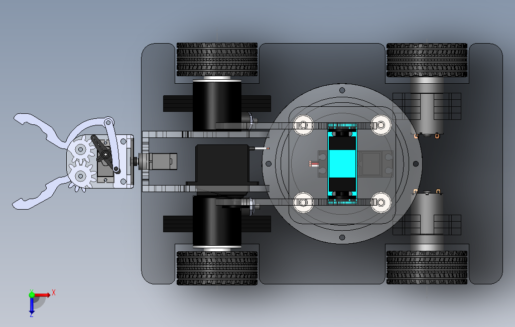
Task: Select the upper gear in the gripper
Action: pyautogui.click(x=80, y=150)
